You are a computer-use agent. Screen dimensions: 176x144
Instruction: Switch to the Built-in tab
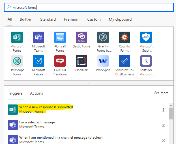26,19
